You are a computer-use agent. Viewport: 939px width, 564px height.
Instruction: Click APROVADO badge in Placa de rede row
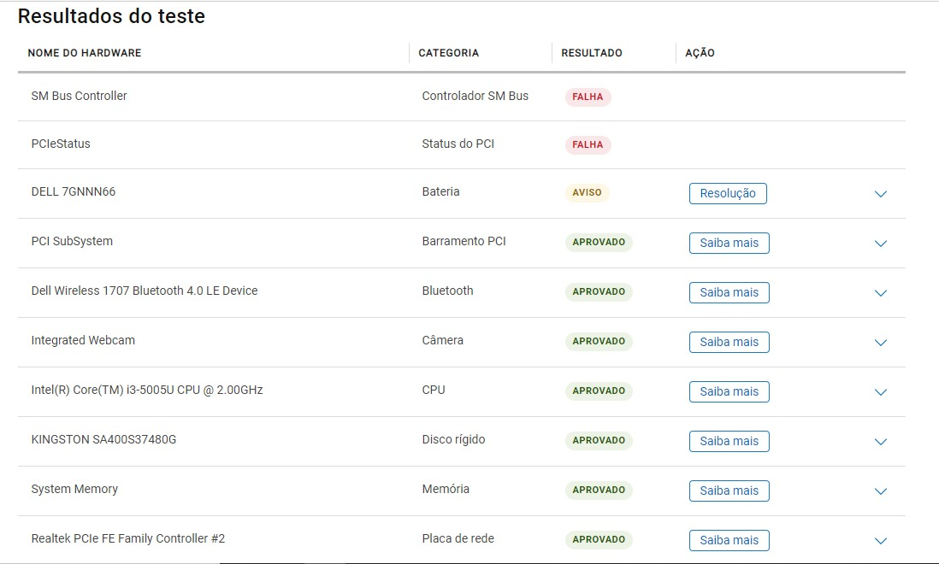[599, 540]
